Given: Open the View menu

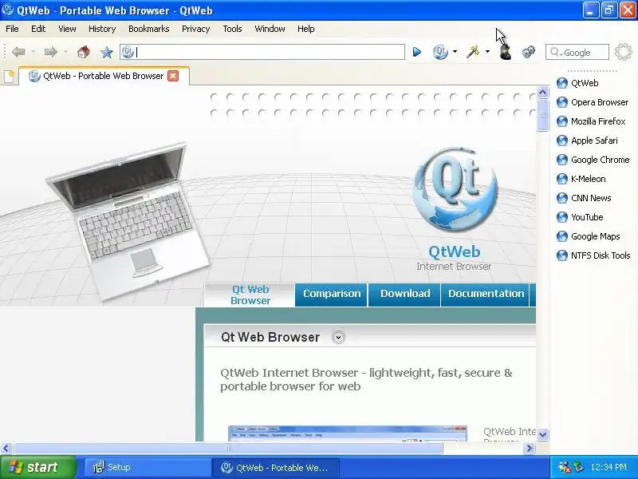Looking at the screenshot, I should click(x=67, y=29).
